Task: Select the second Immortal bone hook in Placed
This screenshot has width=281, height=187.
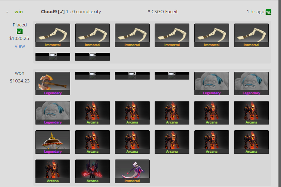Action: point(92,35)
